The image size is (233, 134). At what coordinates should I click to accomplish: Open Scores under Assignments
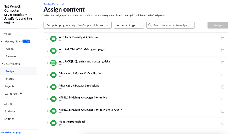[x=10, y=79]
